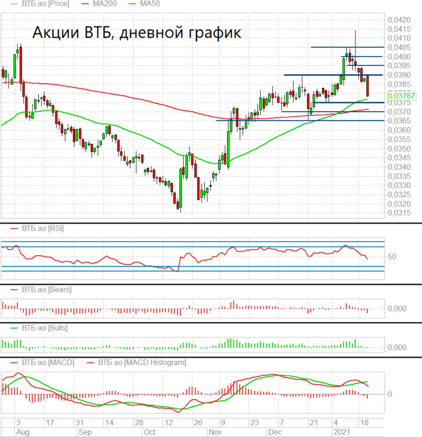Viewport: 422px width, 437px height.
Task: Click the Dec month label
Action: click(x=275, y=432)
